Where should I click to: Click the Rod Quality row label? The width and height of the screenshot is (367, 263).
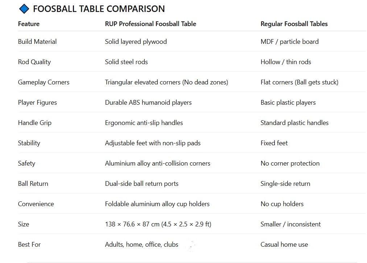(34, 62)
